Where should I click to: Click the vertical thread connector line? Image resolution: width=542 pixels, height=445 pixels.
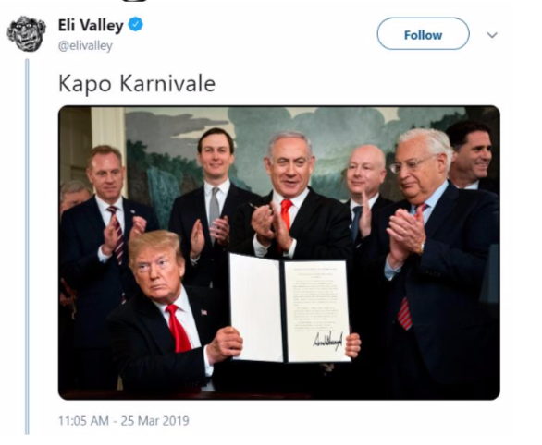pos(28,247)
